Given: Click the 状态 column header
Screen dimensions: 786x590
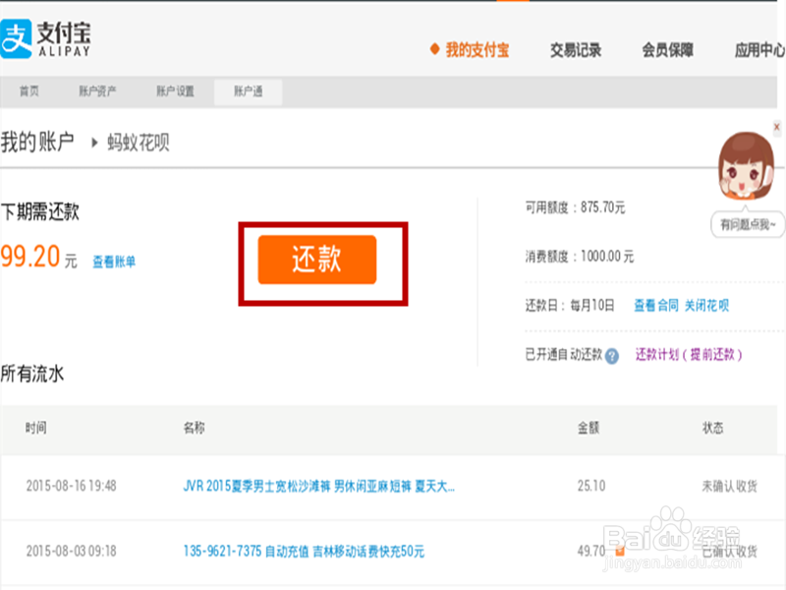Looking at the screenshot, I should click(x=712, y=428).
